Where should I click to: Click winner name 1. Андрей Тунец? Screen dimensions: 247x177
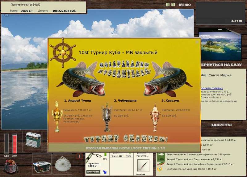click(77, 101)
